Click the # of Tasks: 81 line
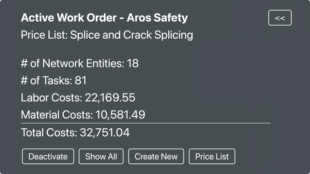Image resolution: width=310 pixels, height=174 pixels. tap(54, 80)
